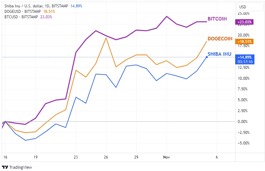Click the TradingView text link at bottom
The image size is (265, 171).
pyautogui.click(x=21, y=167)
